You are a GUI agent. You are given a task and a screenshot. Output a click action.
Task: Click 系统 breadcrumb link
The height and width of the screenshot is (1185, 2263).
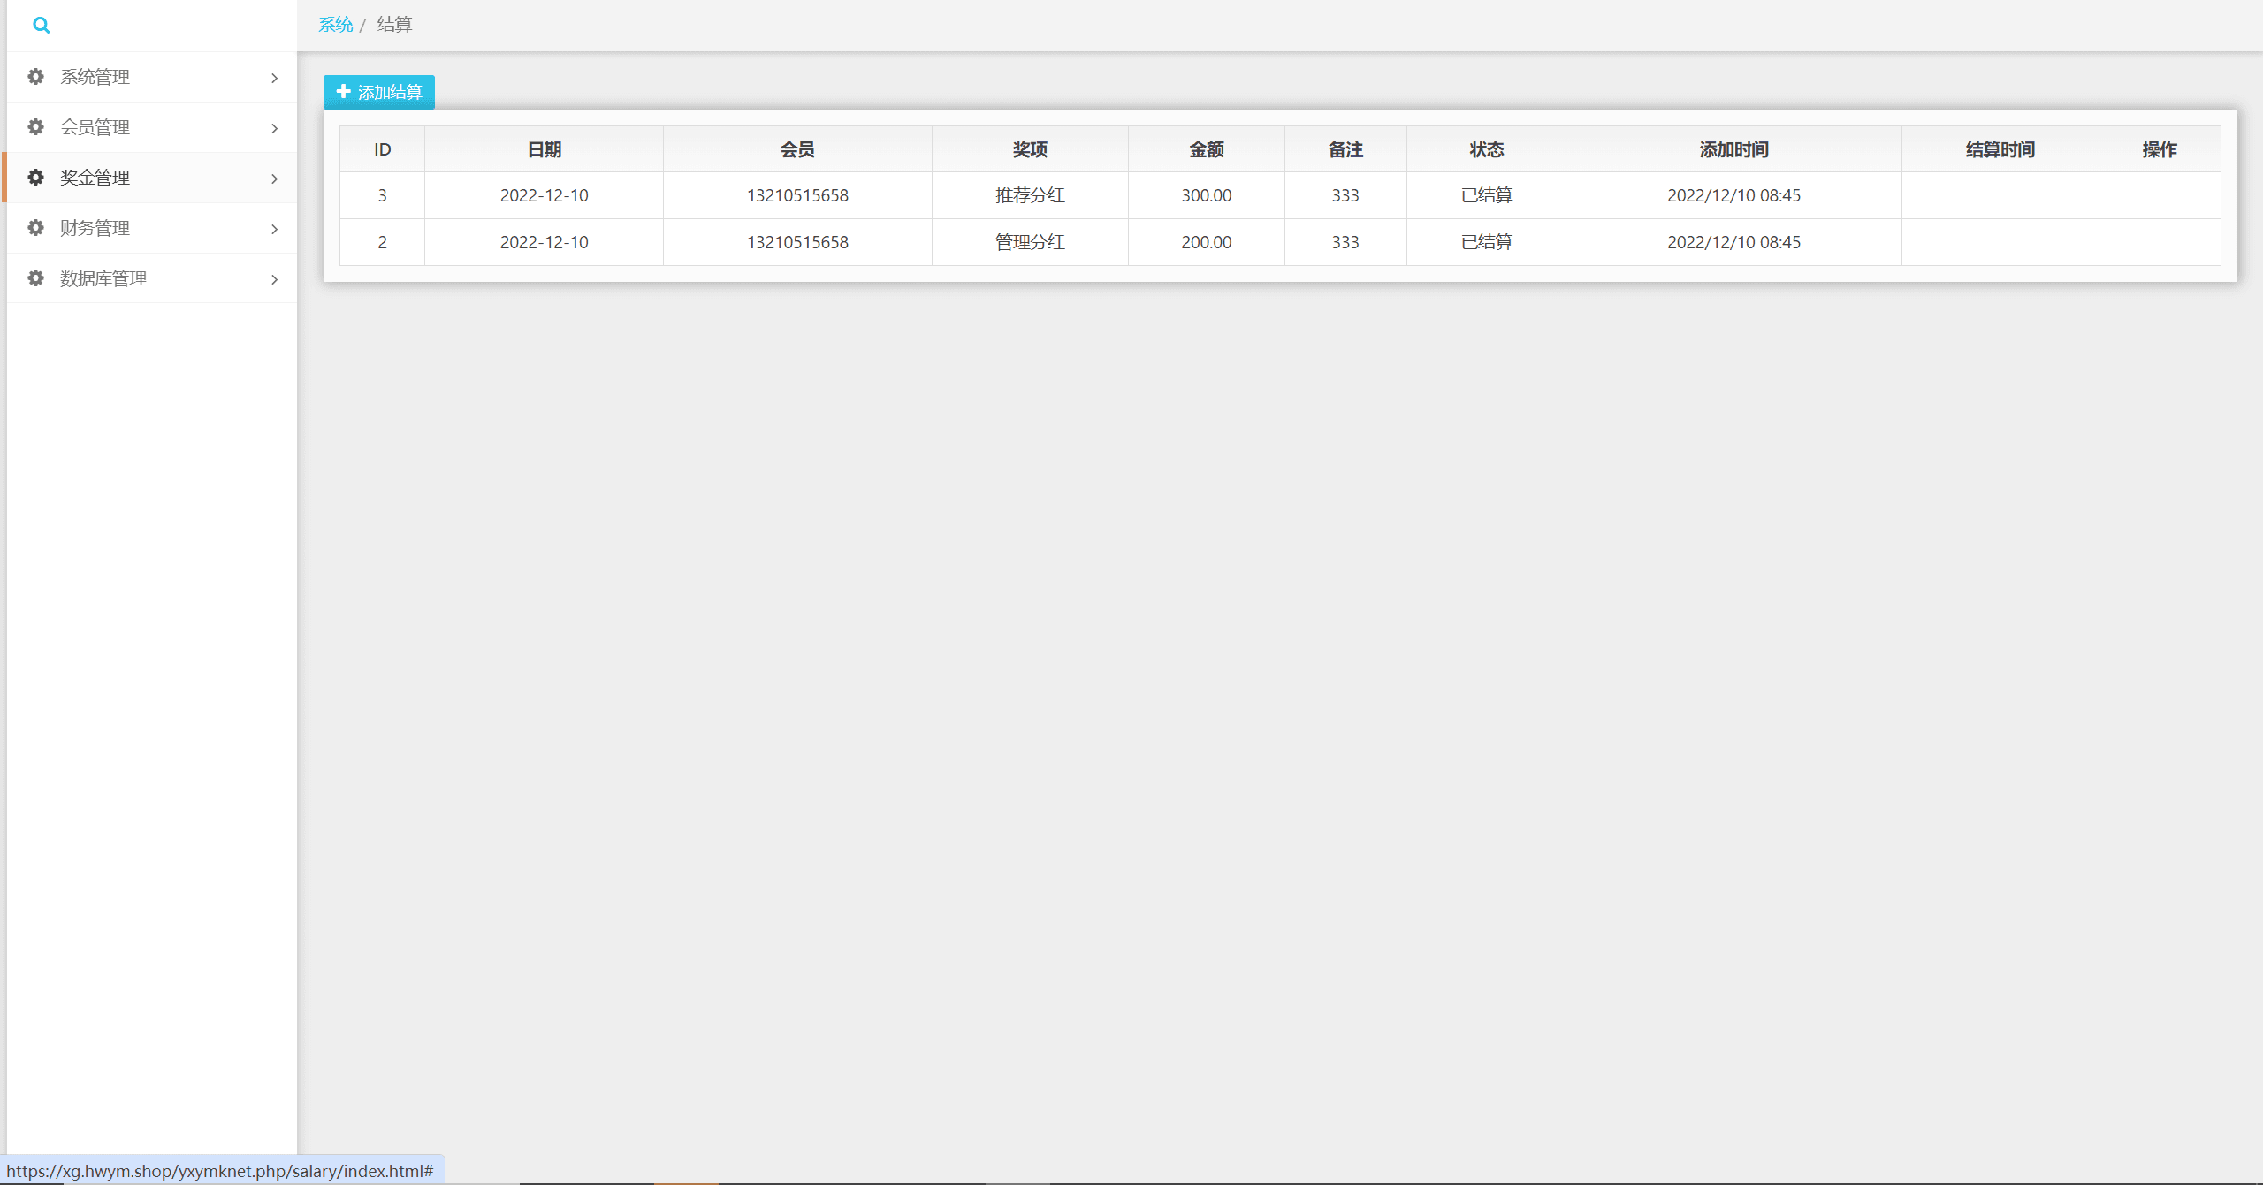pyautogui.click(x=335, y=25)
